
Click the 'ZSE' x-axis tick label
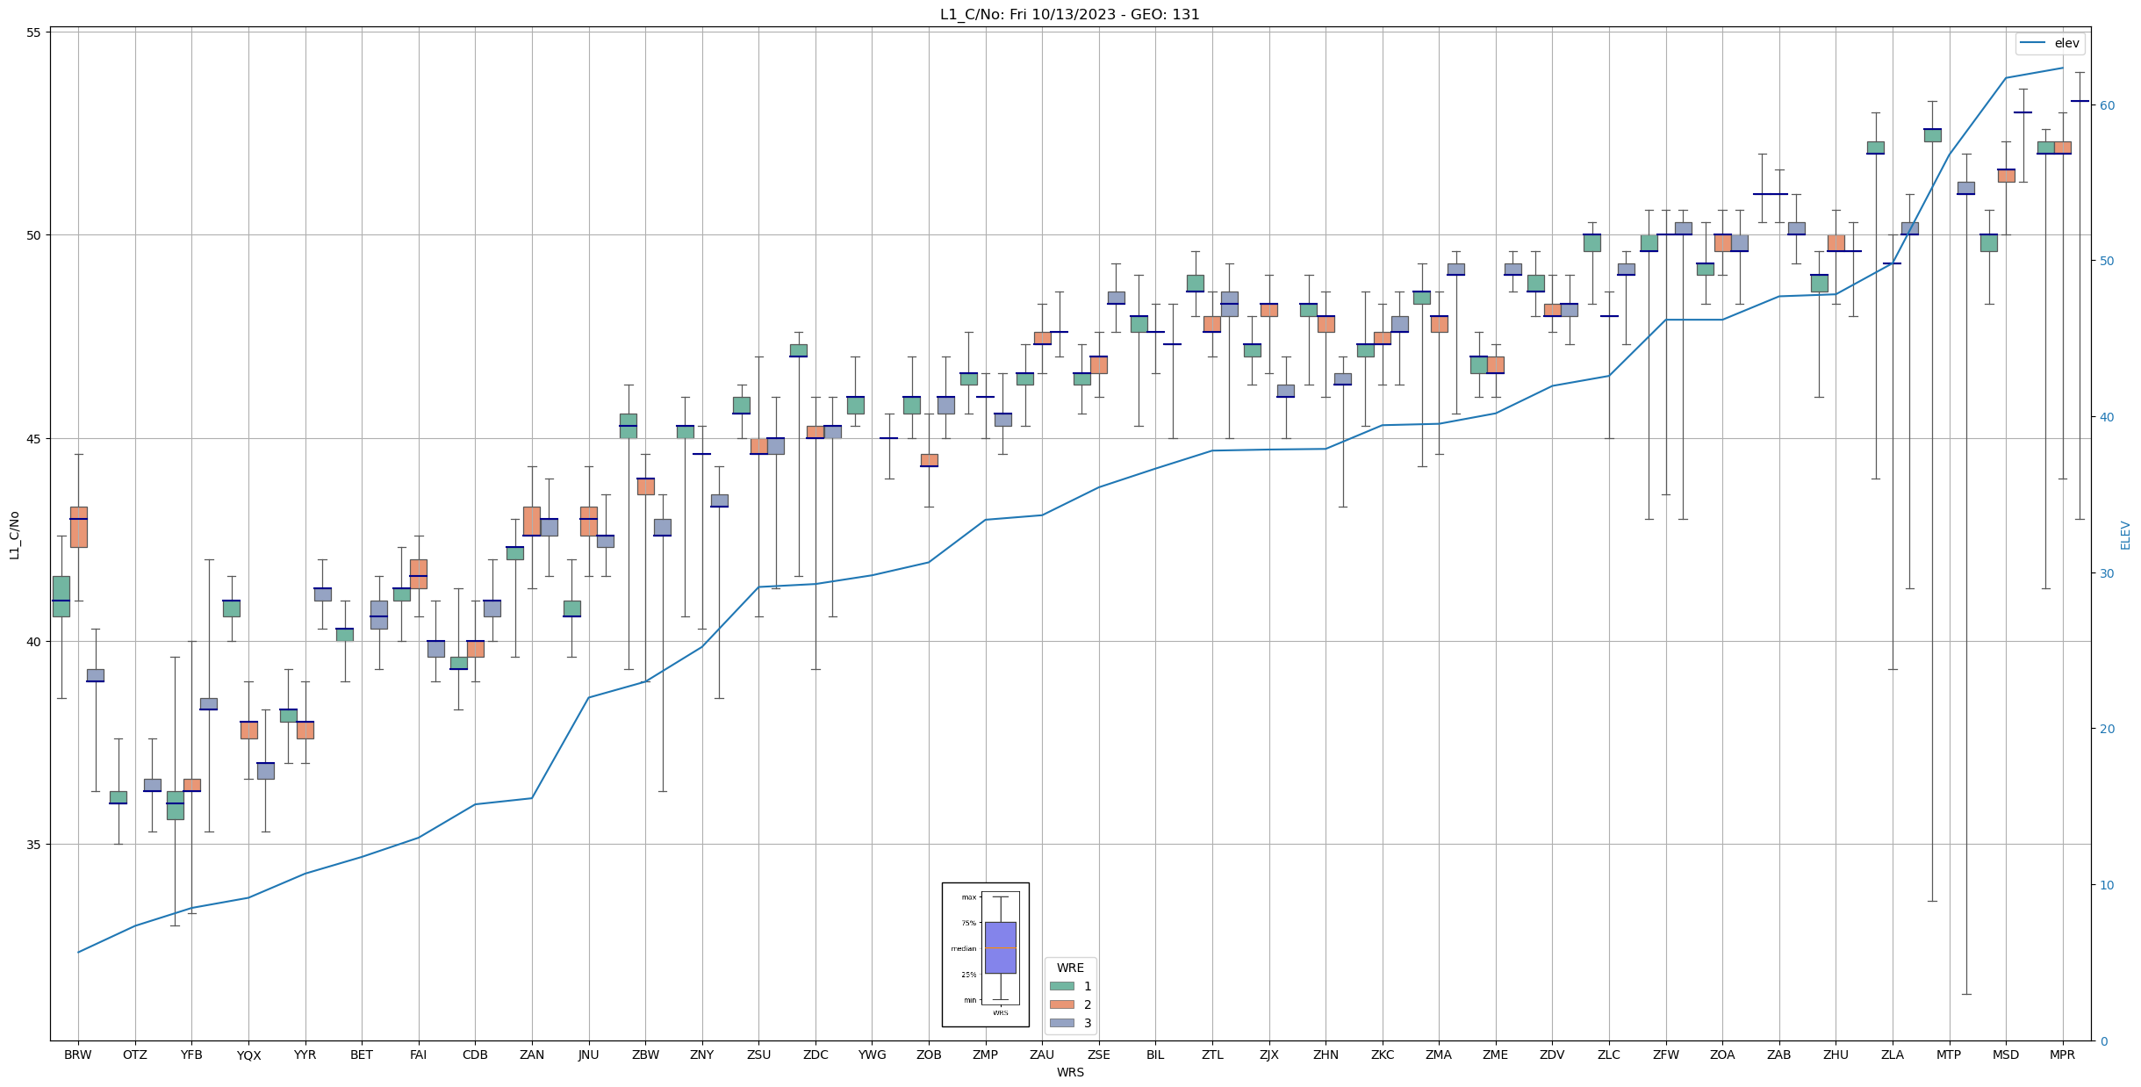pos(1099,1055)
